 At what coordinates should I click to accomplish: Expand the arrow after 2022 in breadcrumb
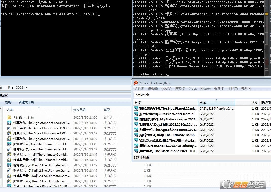(x=26, y=88)
